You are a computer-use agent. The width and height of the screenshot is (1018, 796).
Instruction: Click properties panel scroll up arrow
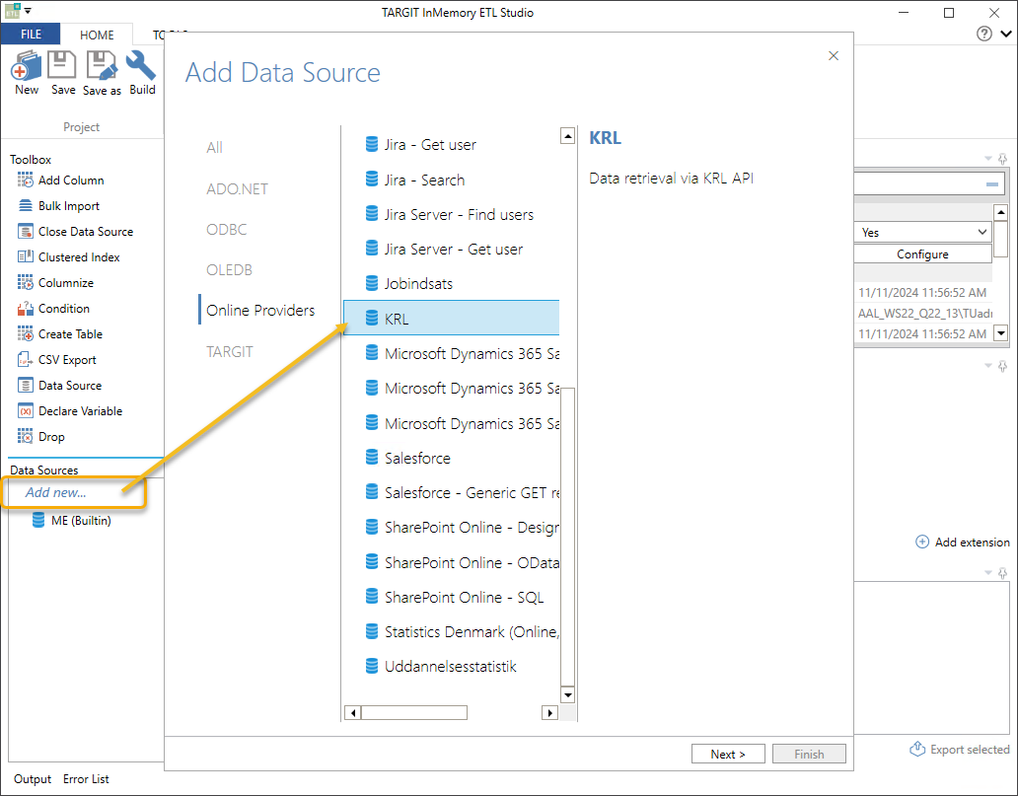click(x=1000, y=212)
